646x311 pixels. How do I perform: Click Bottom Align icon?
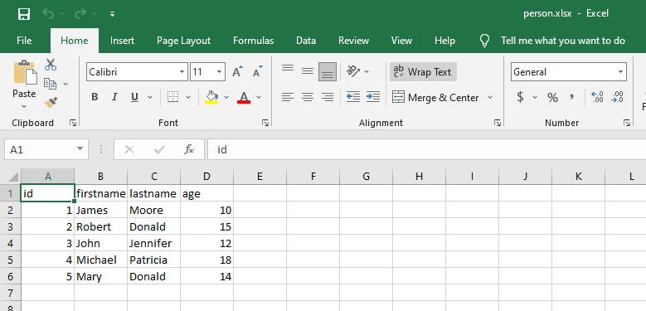328,71
